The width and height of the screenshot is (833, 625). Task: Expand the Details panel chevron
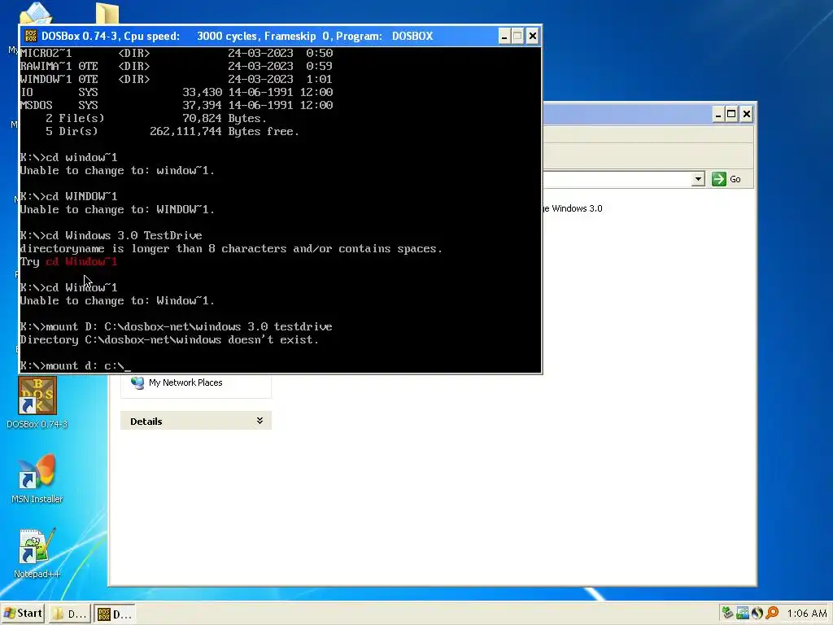click(259, 421)
